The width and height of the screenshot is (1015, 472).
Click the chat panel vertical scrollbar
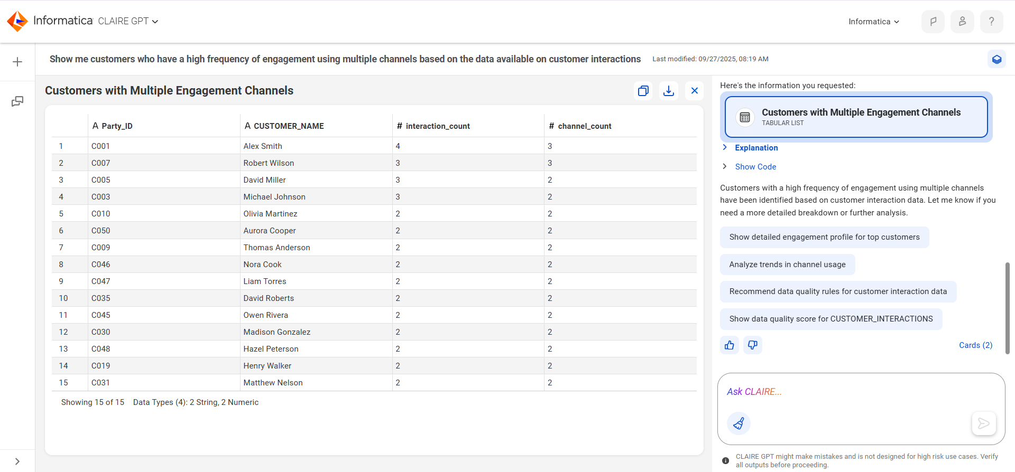click(1007, 308)
